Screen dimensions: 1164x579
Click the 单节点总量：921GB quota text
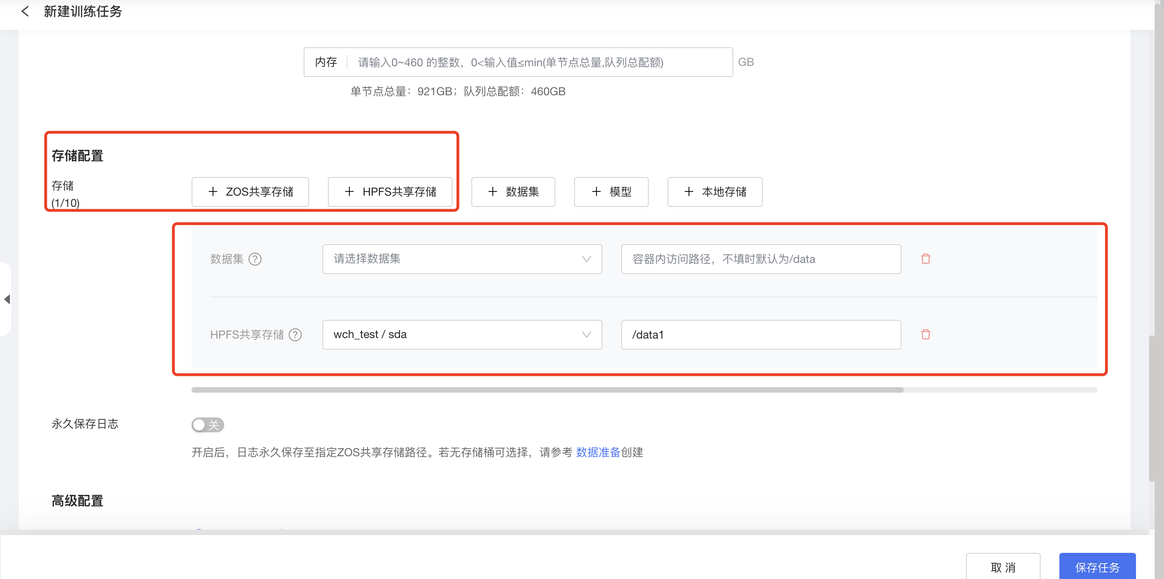(401, 92)
